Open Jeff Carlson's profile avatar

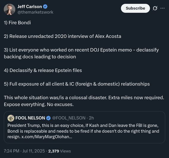click(x=10, y=10)
